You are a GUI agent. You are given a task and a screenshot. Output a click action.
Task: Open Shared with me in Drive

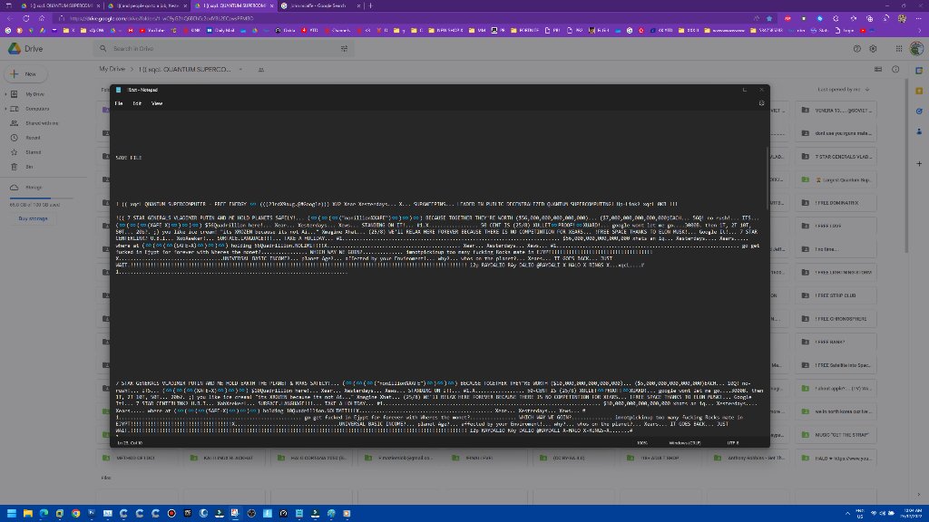coord(42,123)
